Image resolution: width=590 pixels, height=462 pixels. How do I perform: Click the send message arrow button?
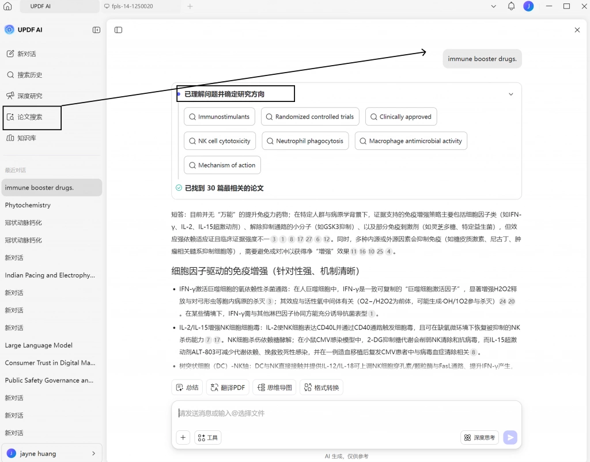pyautogui.click(x=510, y=438)
